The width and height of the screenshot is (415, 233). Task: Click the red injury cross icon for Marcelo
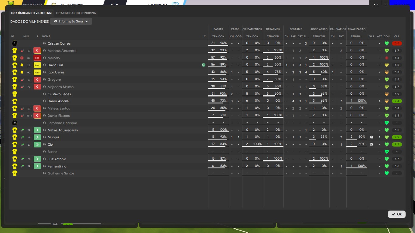22,58
